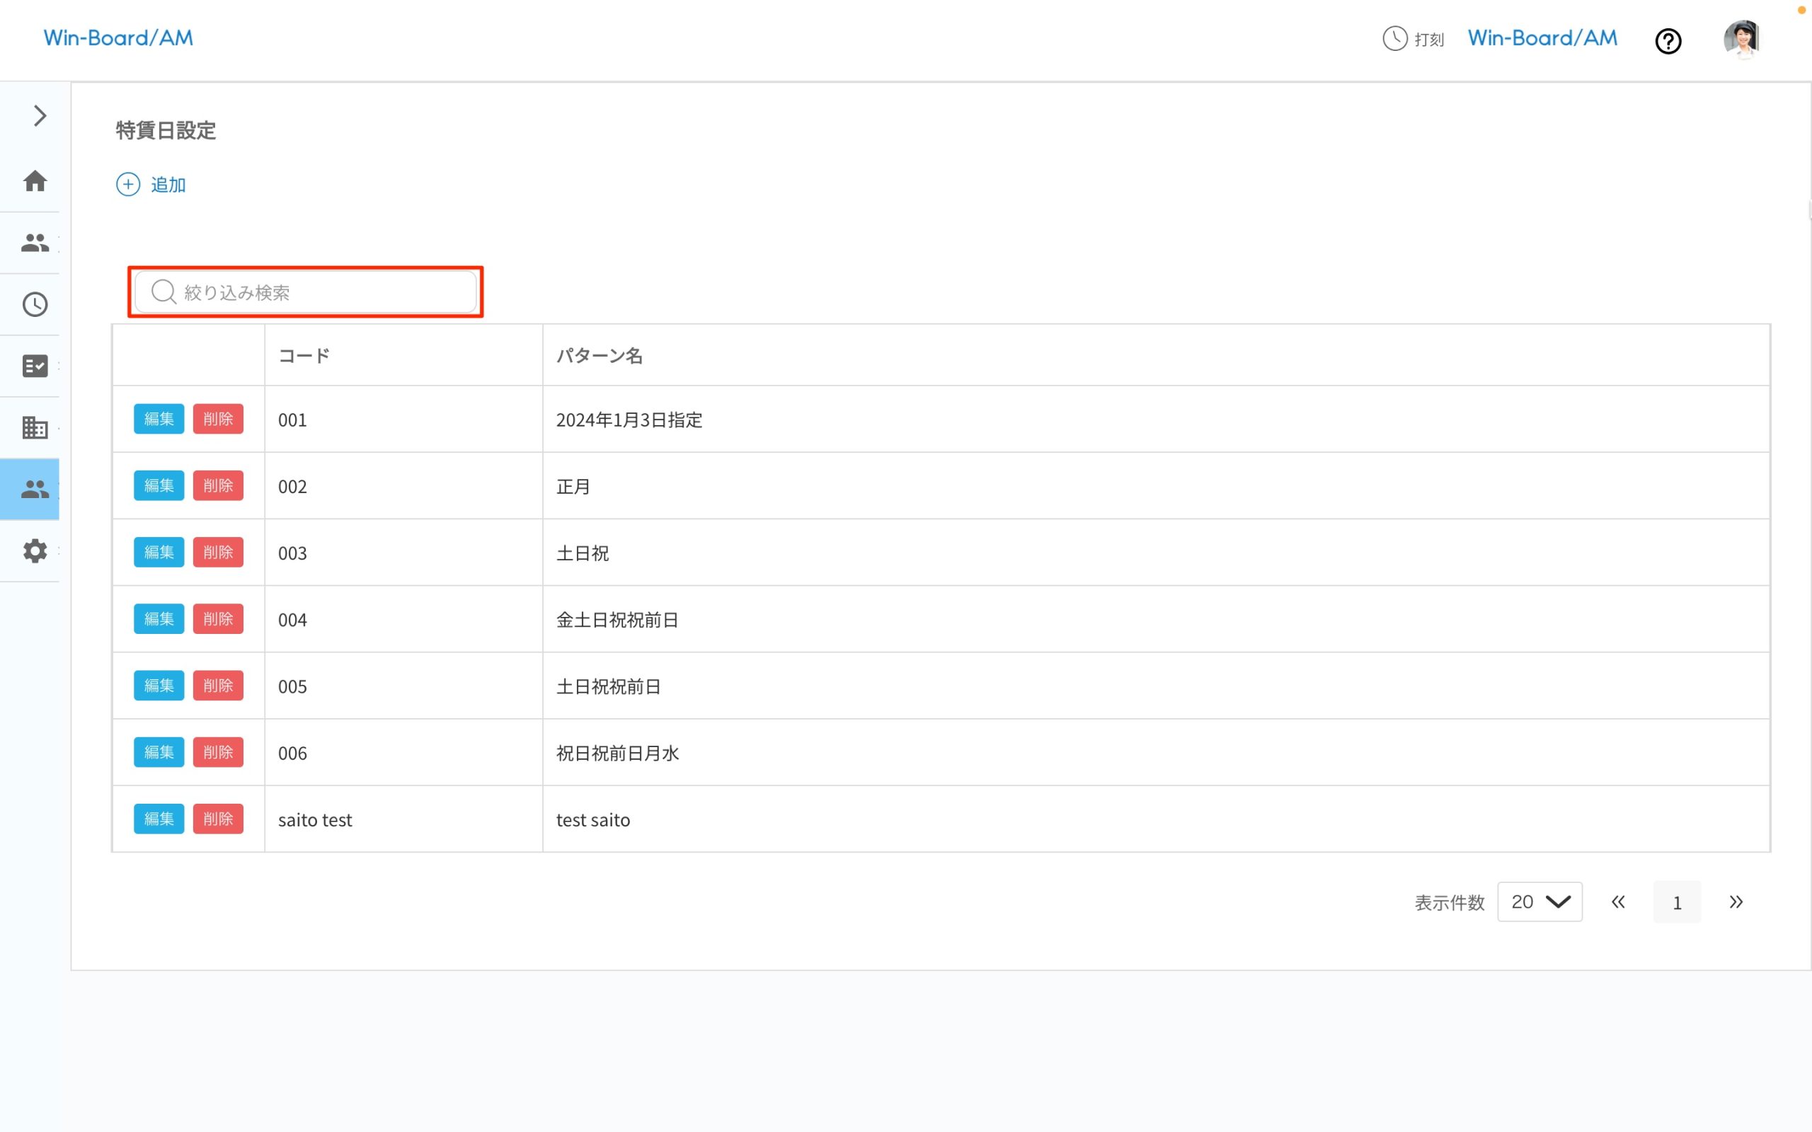
Task: Delete the 正月 pattern row
Action: pos(218,486)
